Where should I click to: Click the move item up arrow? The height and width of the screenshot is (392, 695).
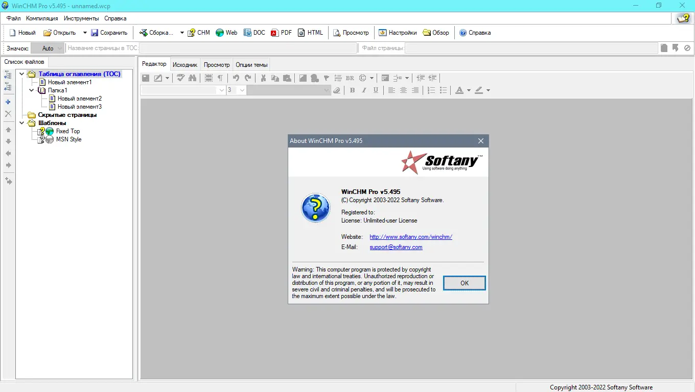tap(8, 130)
